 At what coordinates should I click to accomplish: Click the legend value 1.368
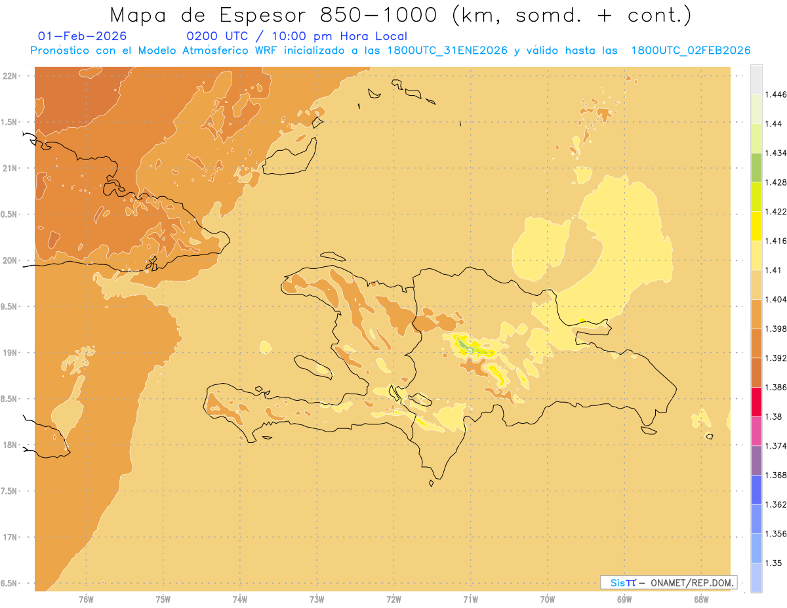click(x=775, y=475)
